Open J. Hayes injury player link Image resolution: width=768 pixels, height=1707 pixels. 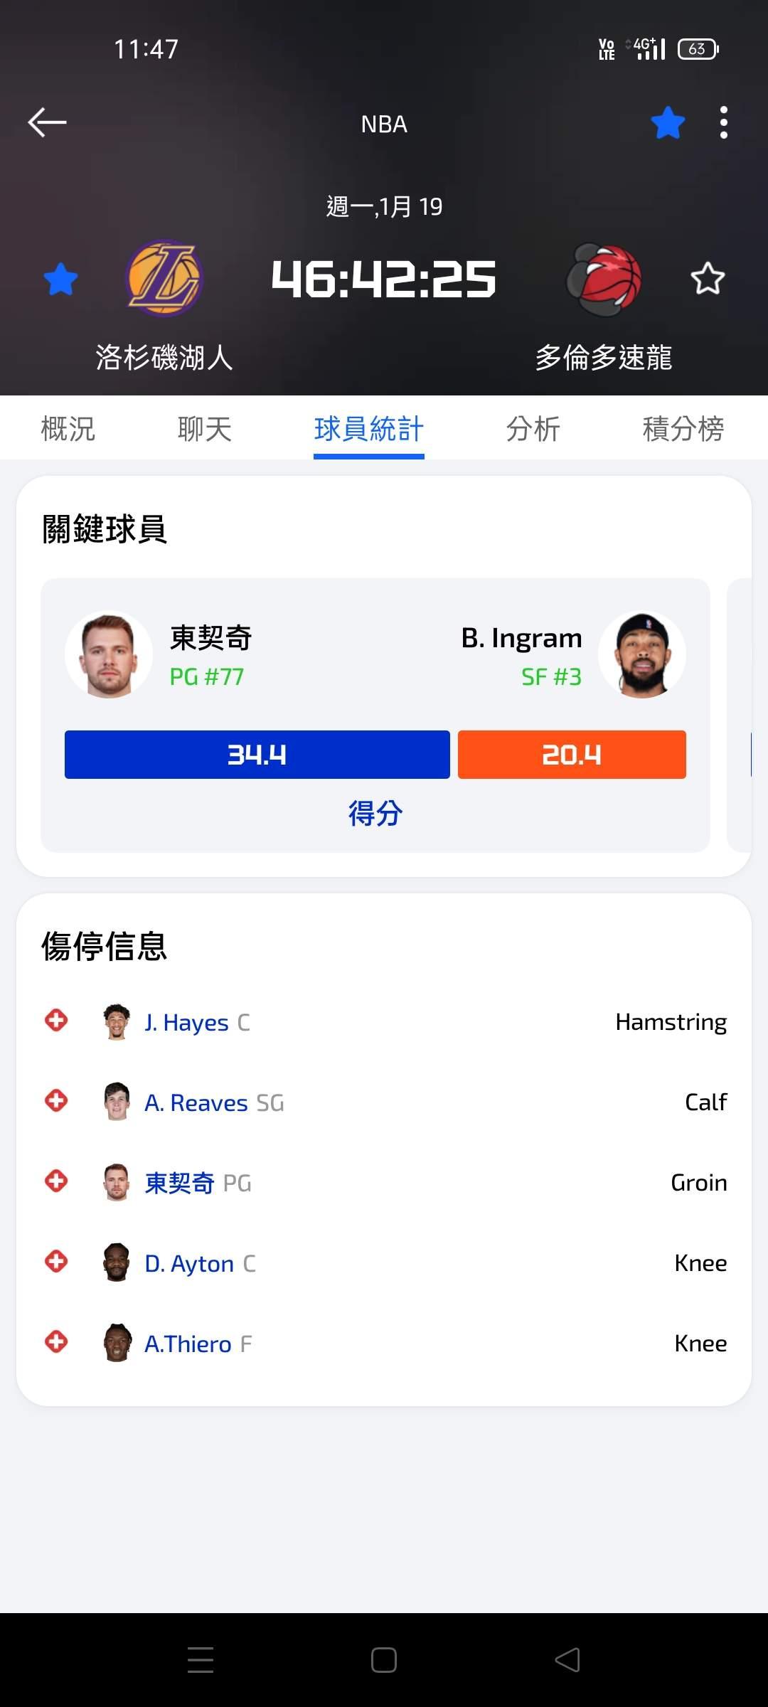[x=186, y=1022]
